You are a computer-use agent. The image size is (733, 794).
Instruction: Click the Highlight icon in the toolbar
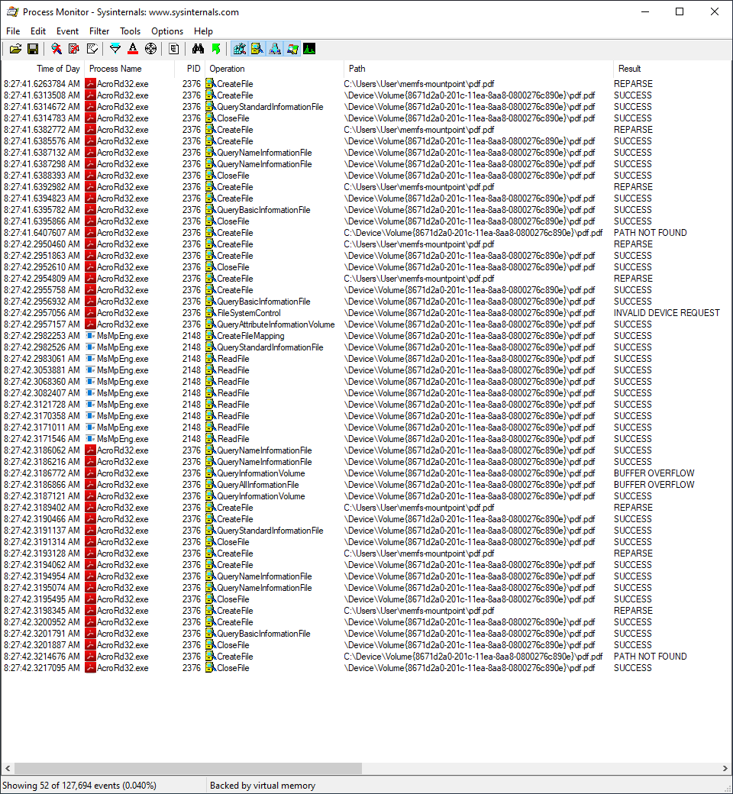[134, 48]
